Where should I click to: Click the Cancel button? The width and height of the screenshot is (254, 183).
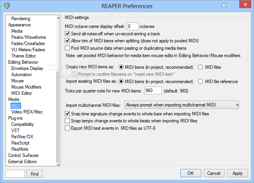[x=214, y=173]
